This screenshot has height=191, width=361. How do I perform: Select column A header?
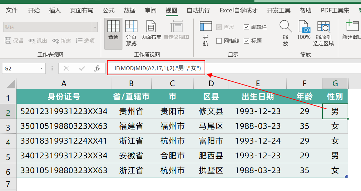click(64, 83)
